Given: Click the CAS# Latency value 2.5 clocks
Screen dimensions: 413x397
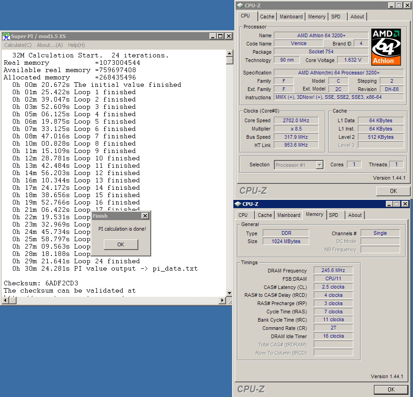Looking at the screenshot, I should 333,287.
